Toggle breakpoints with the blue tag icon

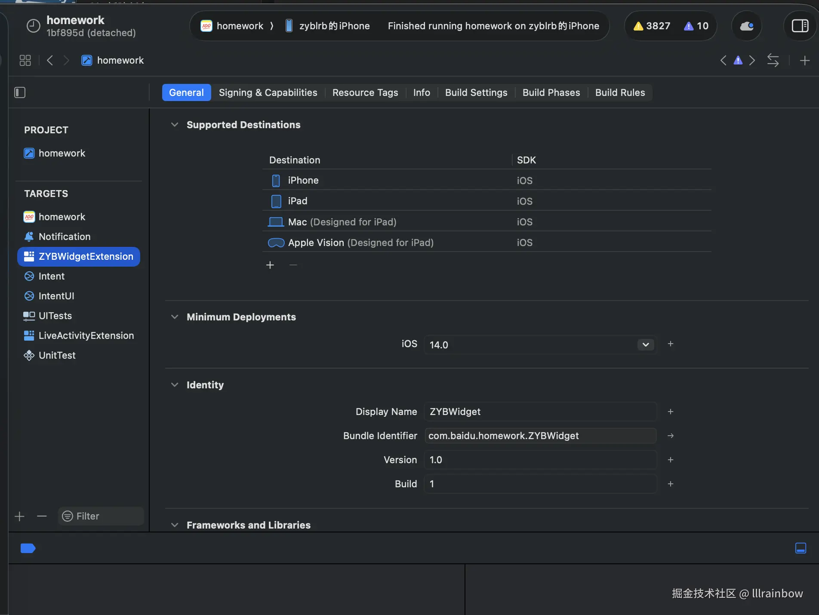[x=28, y=548]
